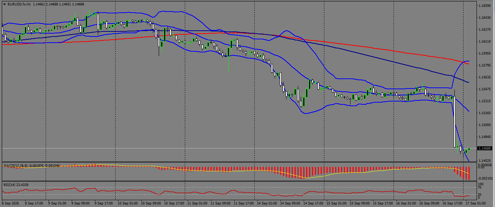Screen dimensions: 495x207
Task: Click the 9 Sep 09:00 time label
Action: coord(80,203)
